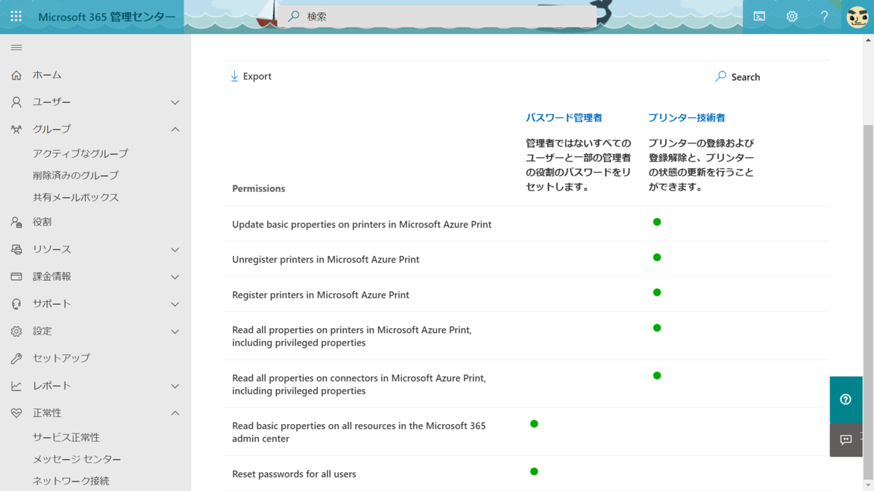
Task: Select 'Unregister printers in Microsoft Azure Print' text
Action: click(x=326, y=259)
